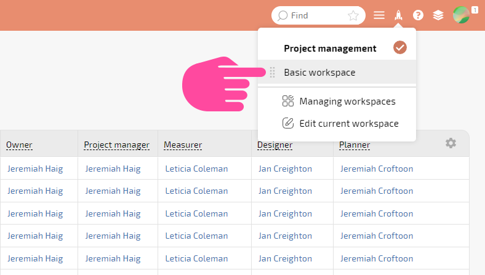Open the rocket workspace switcher icon
Viewport: 485px width, 275px height.
tap(398, 15)
